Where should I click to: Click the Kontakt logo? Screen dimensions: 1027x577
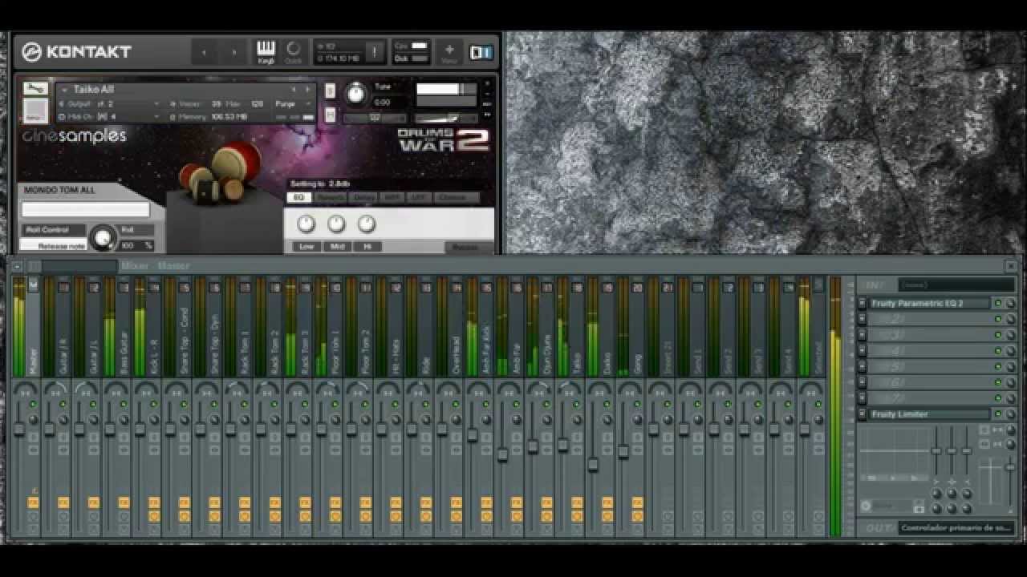pos(77,51)
